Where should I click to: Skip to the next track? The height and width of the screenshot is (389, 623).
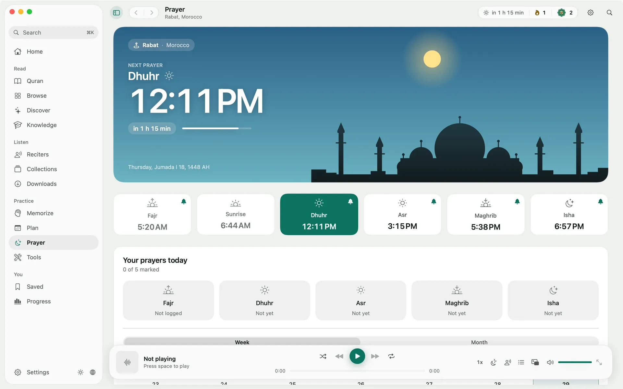[x=375, y=356]
